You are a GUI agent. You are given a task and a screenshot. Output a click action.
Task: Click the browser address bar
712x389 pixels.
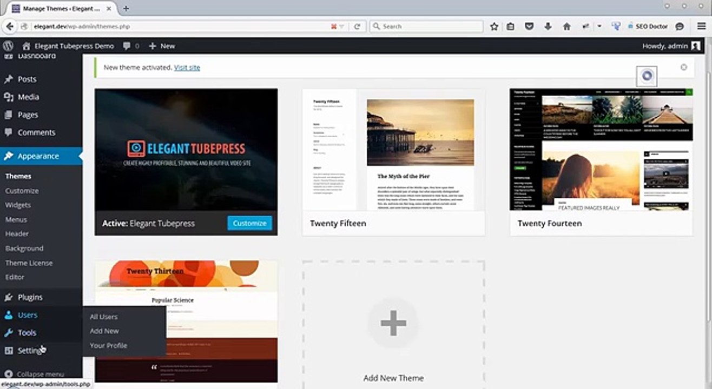tap(181, 26)
